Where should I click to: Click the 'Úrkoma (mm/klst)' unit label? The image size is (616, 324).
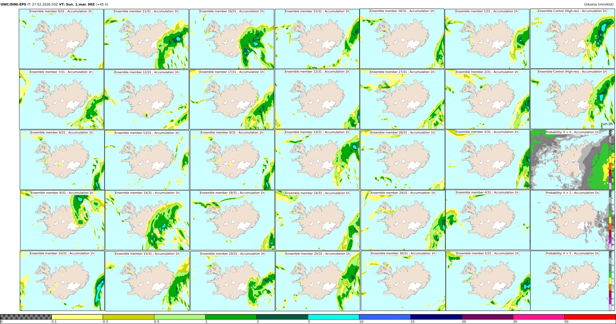coord(598,5)
